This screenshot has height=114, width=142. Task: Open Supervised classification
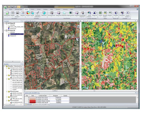tap(59, 14)
